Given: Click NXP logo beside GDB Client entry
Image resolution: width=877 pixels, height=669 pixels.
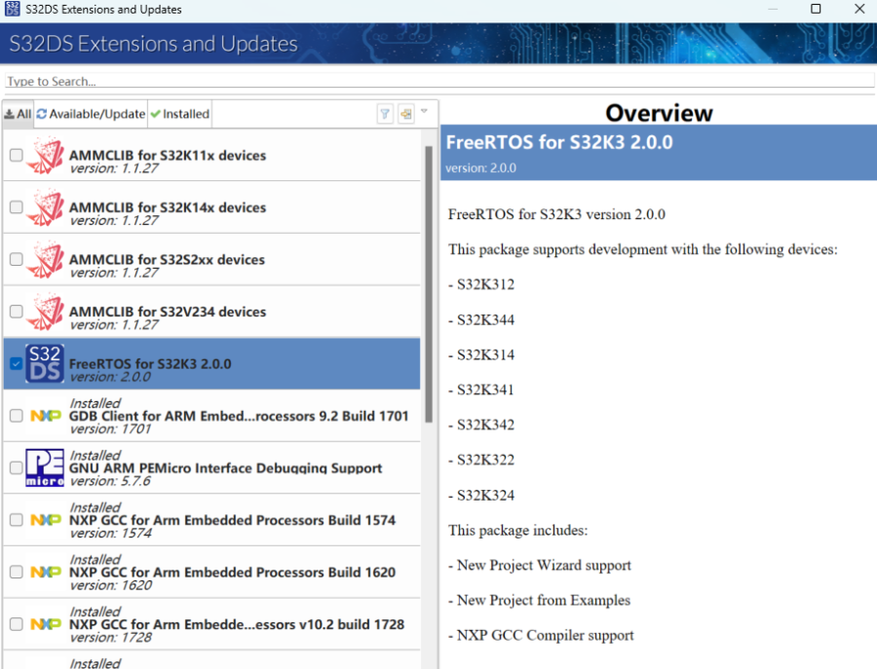Looking at the screenshot, I should 46,416.
